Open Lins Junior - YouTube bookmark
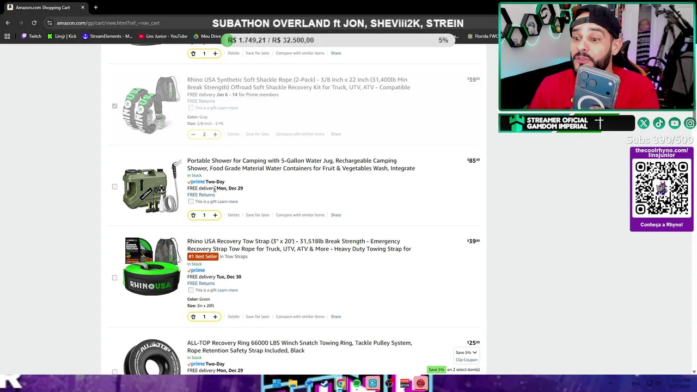 (163, 36)
